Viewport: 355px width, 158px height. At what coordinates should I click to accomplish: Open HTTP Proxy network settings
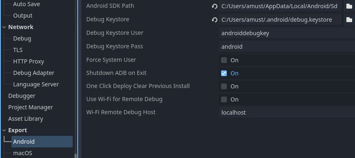click(x=28, y=61)
